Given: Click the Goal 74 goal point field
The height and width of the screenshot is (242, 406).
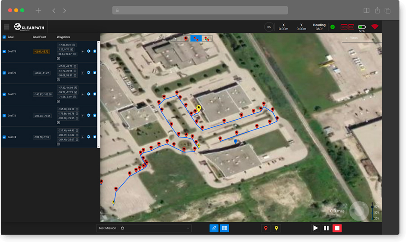Looking at the screenshot, I should (42, 137).
